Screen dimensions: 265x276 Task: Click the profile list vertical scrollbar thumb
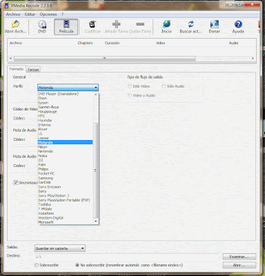pos(96,170)
